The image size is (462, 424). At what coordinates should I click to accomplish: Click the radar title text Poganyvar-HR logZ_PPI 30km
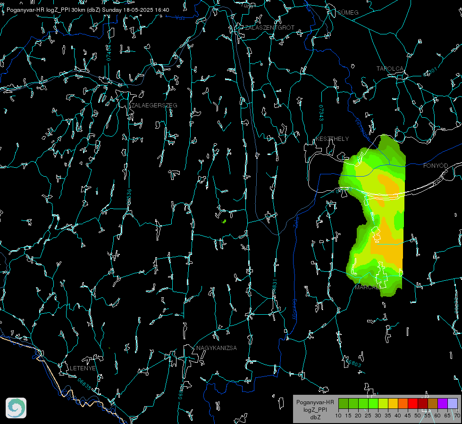click(x=45, y=10)
